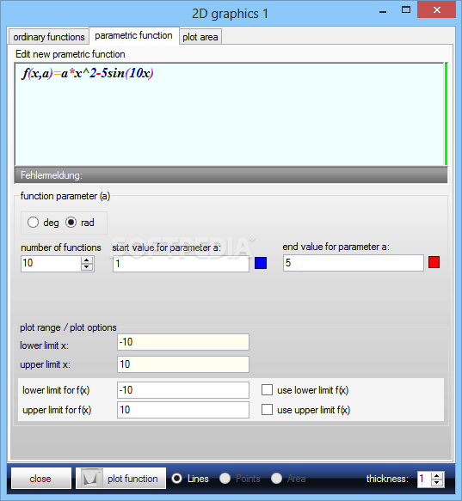Minimize the 2D graphics 1 window

383,11
